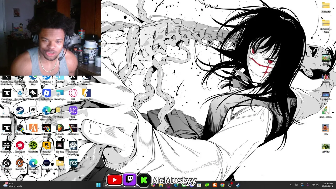Launch Logi Options+ shortcut
The width and height of the screenshot is (336, 189).
(73, 113)
